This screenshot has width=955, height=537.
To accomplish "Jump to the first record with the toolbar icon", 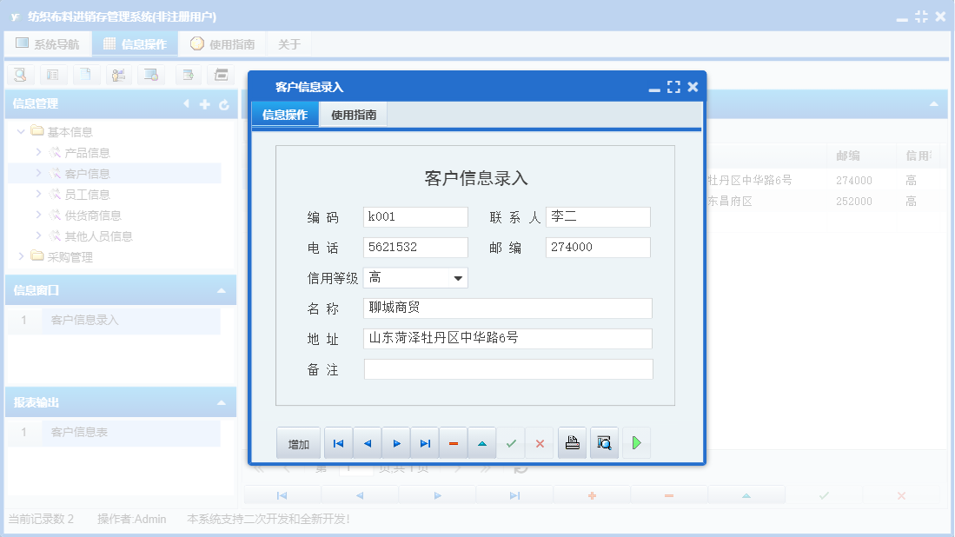I will [338, 442].
